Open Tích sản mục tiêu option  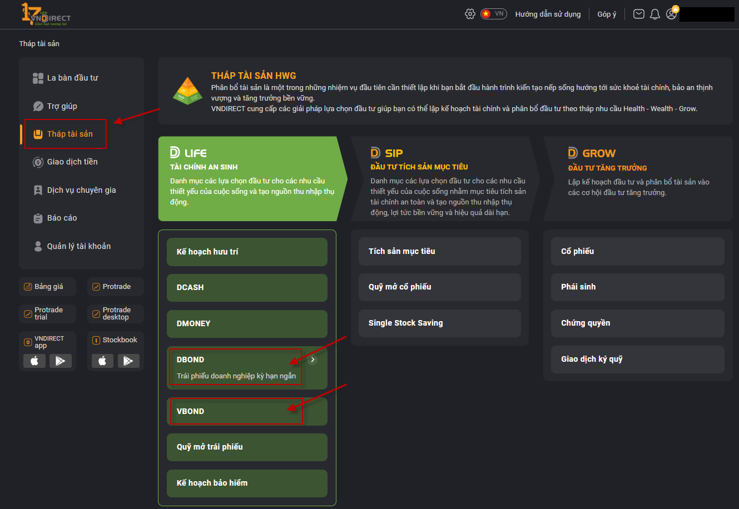[x=440, y=251]
